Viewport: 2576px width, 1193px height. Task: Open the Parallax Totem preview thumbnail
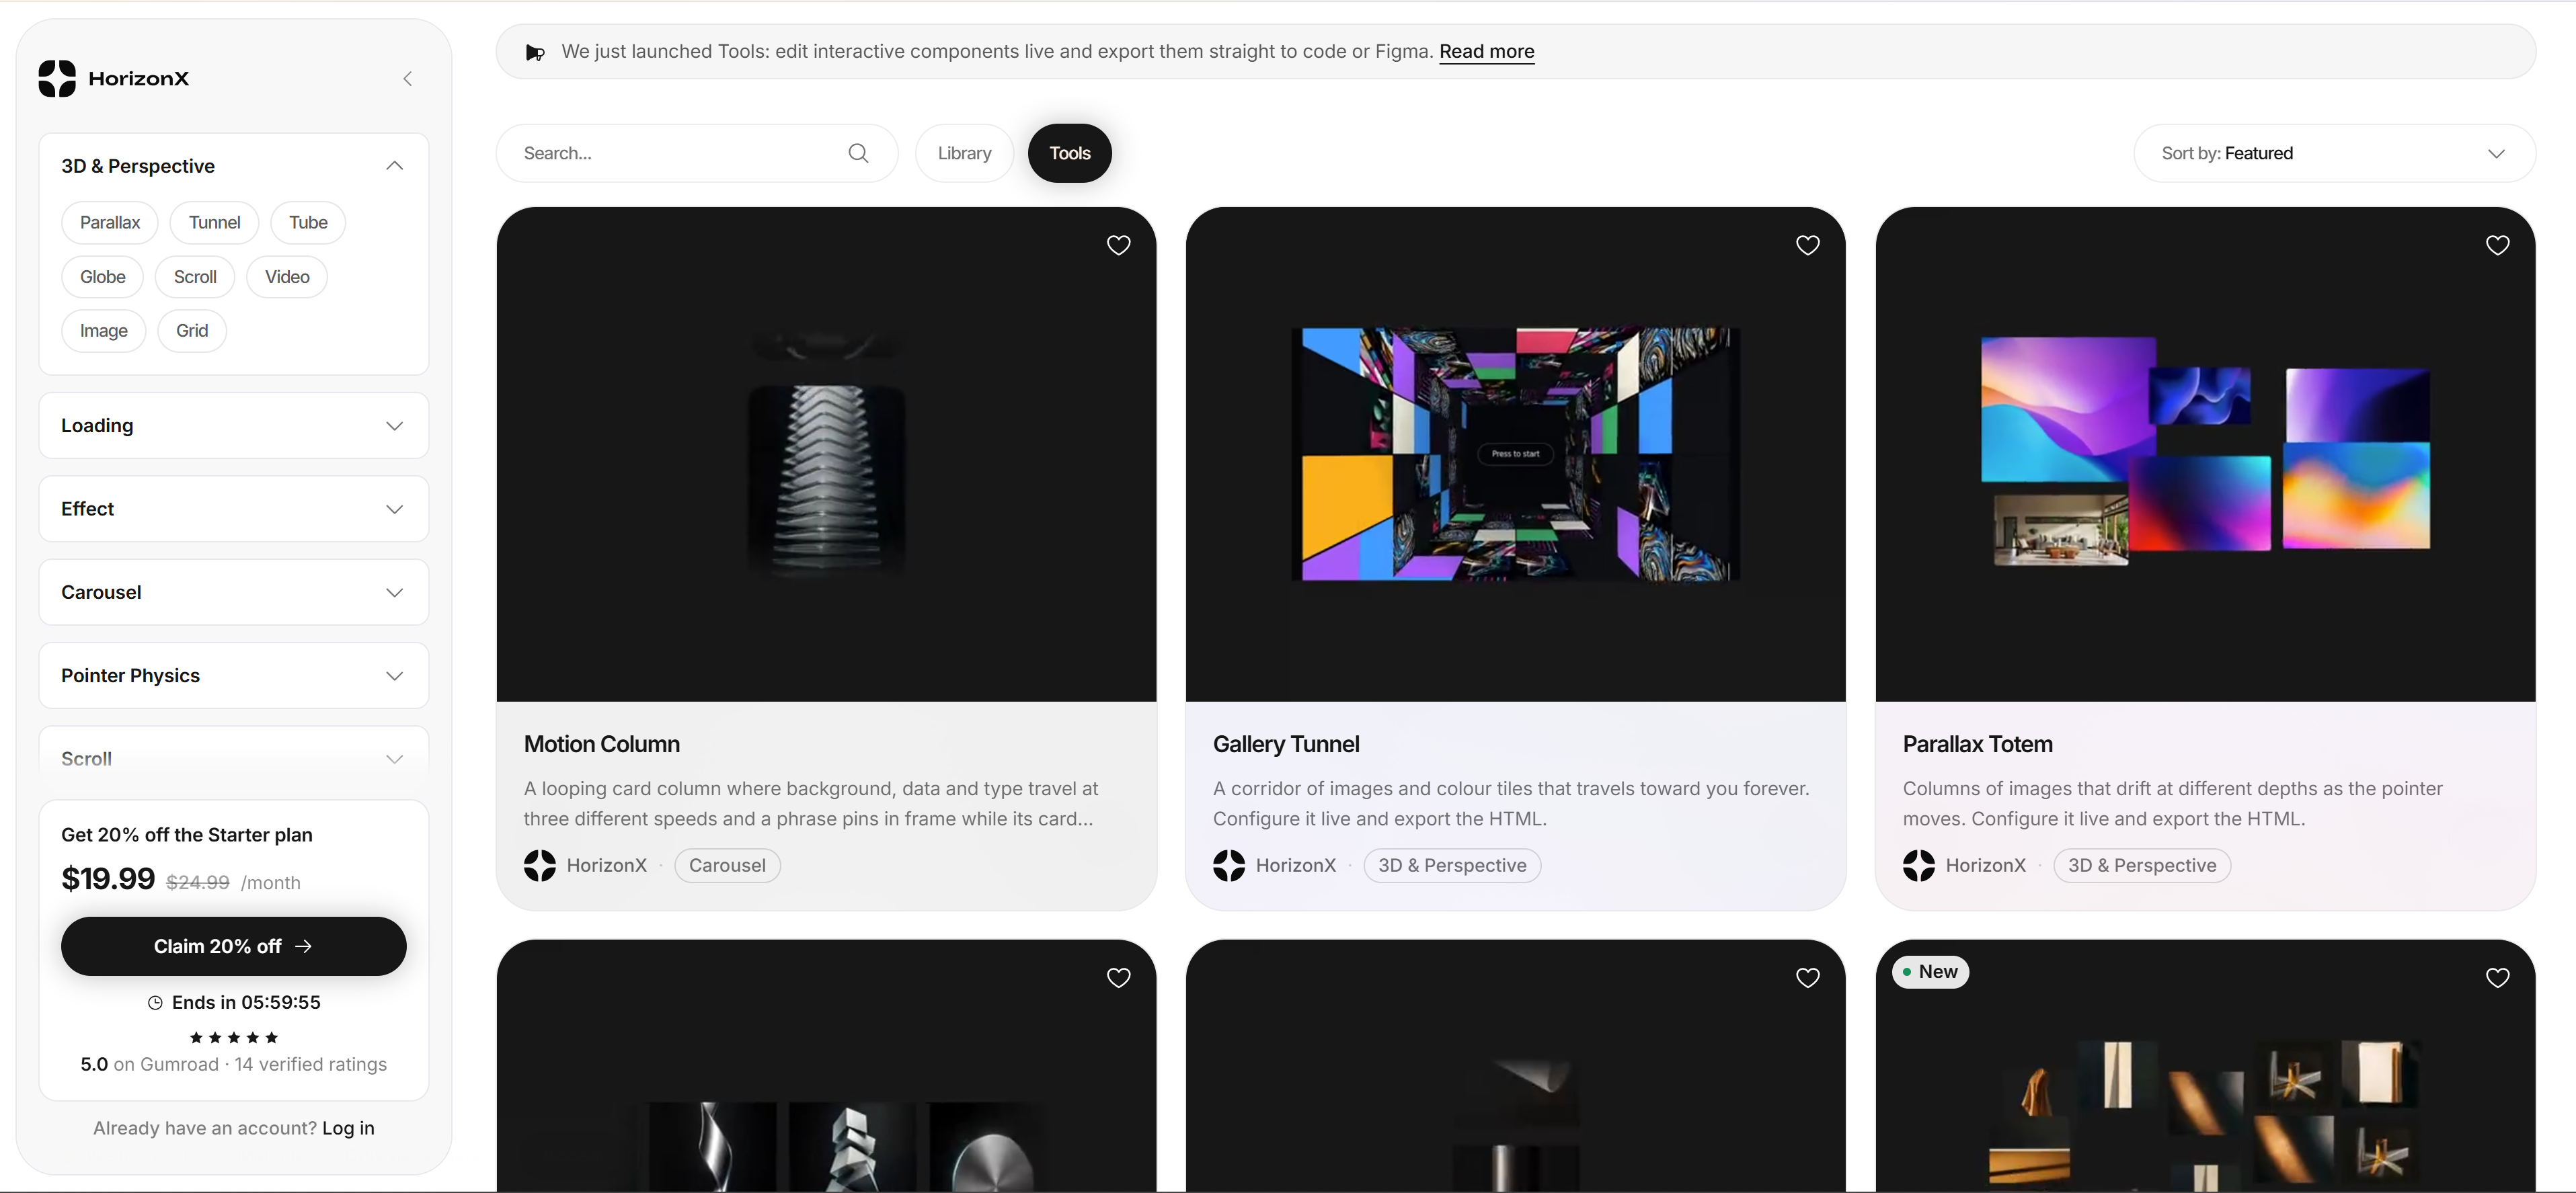click(x=2206, y=454)
